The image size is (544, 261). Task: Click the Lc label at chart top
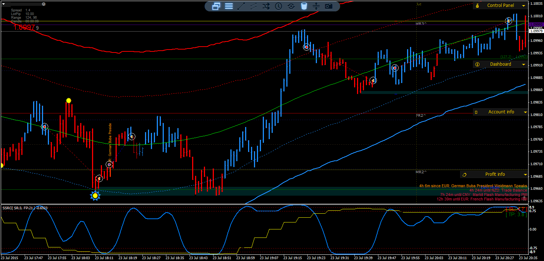(419, 4)
